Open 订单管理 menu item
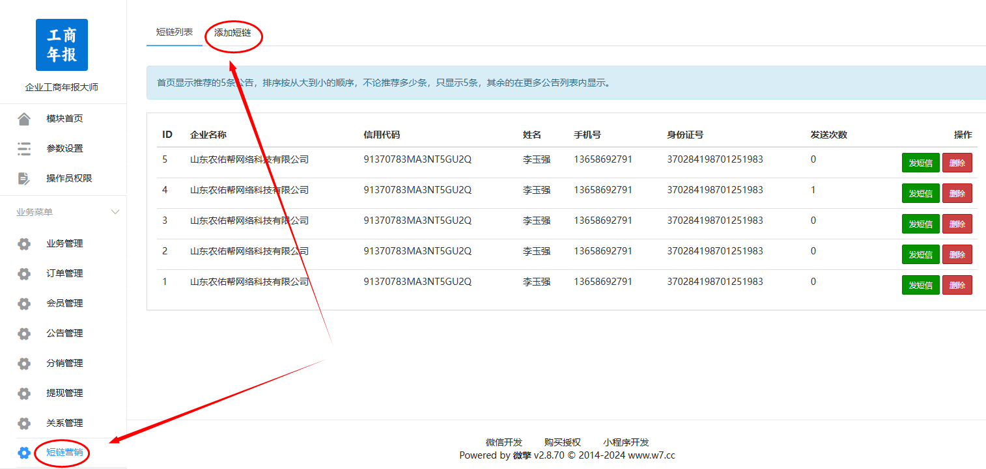 point(64,273)
